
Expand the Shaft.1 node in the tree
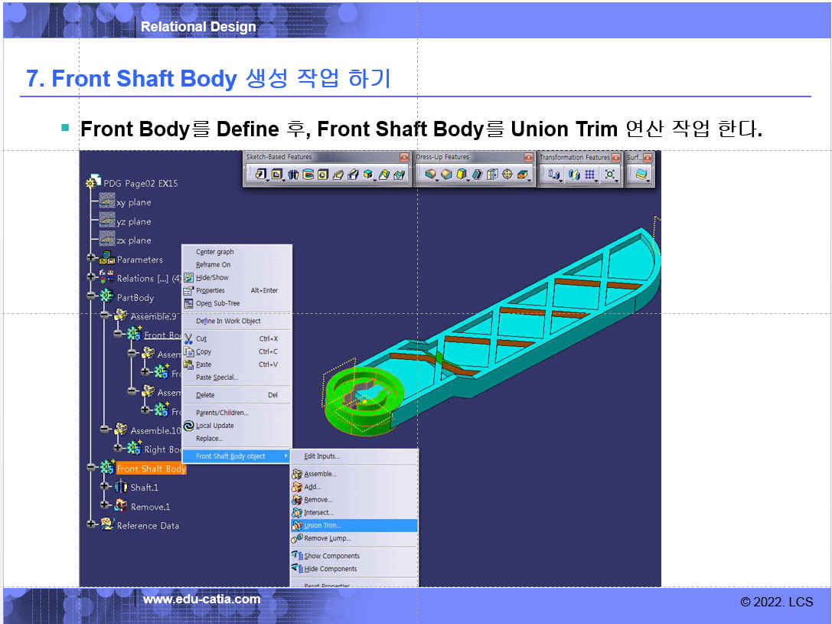[x=105, y=485]
